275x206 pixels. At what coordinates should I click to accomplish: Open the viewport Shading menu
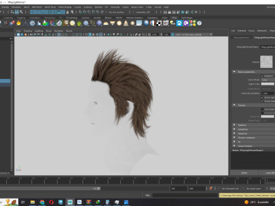click(x=28, y=31)
